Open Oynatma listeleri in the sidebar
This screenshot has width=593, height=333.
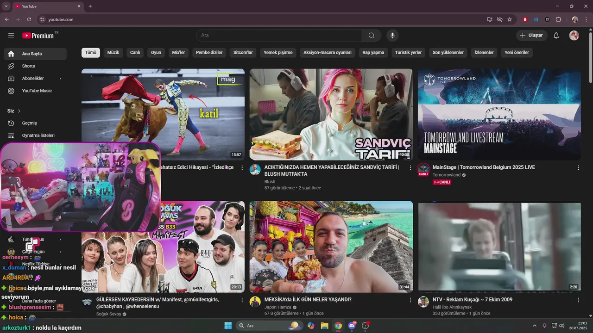[x=35, y=136]
